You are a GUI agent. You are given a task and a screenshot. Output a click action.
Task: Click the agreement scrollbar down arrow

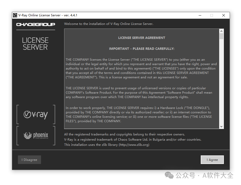coord(221,127)
